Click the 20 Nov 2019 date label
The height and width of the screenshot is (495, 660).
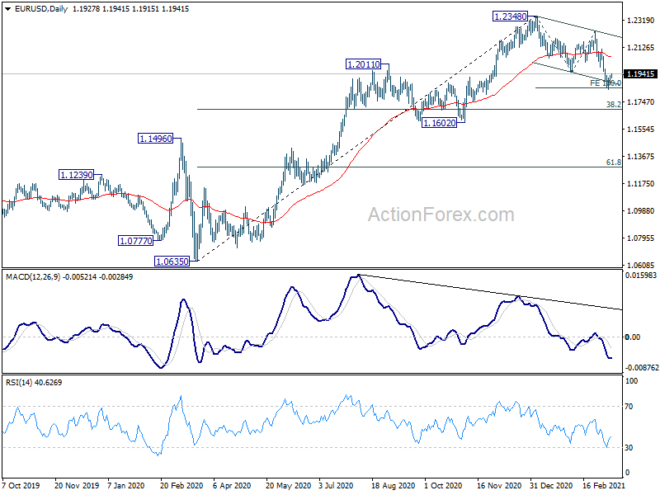tap(77, 485)
